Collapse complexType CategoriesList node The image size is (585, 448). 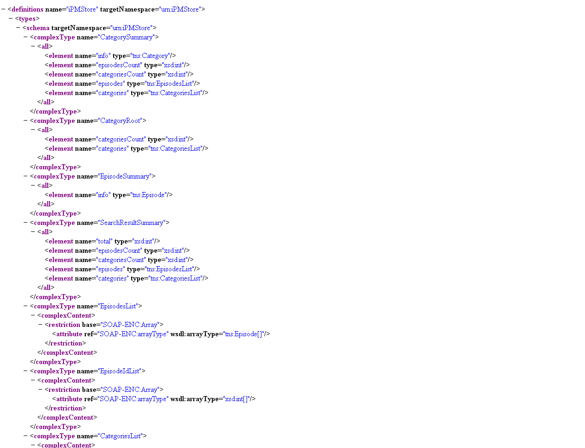click(x=25, y=436)
